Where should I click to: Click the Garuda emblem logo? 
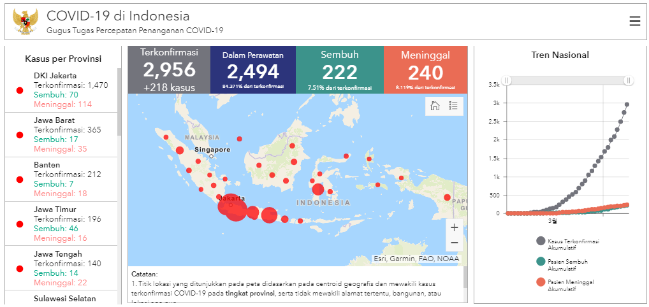point(25,21)
